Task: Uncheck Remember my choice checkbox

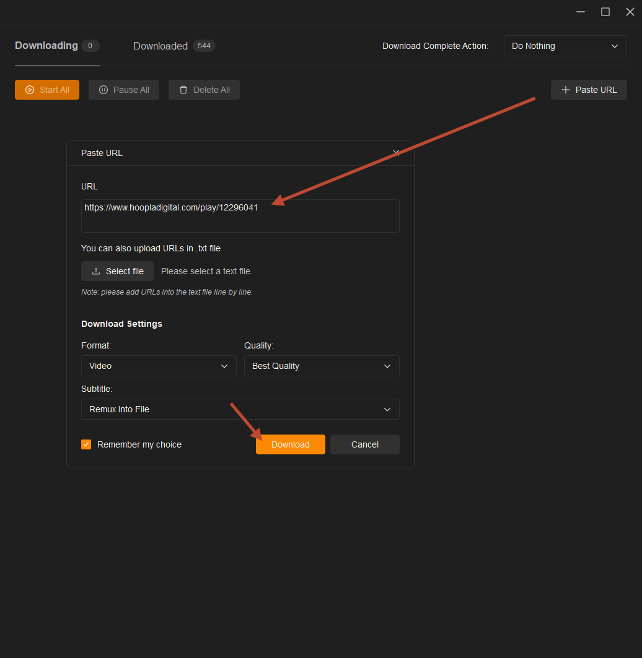Action: [x=86, y=444]
